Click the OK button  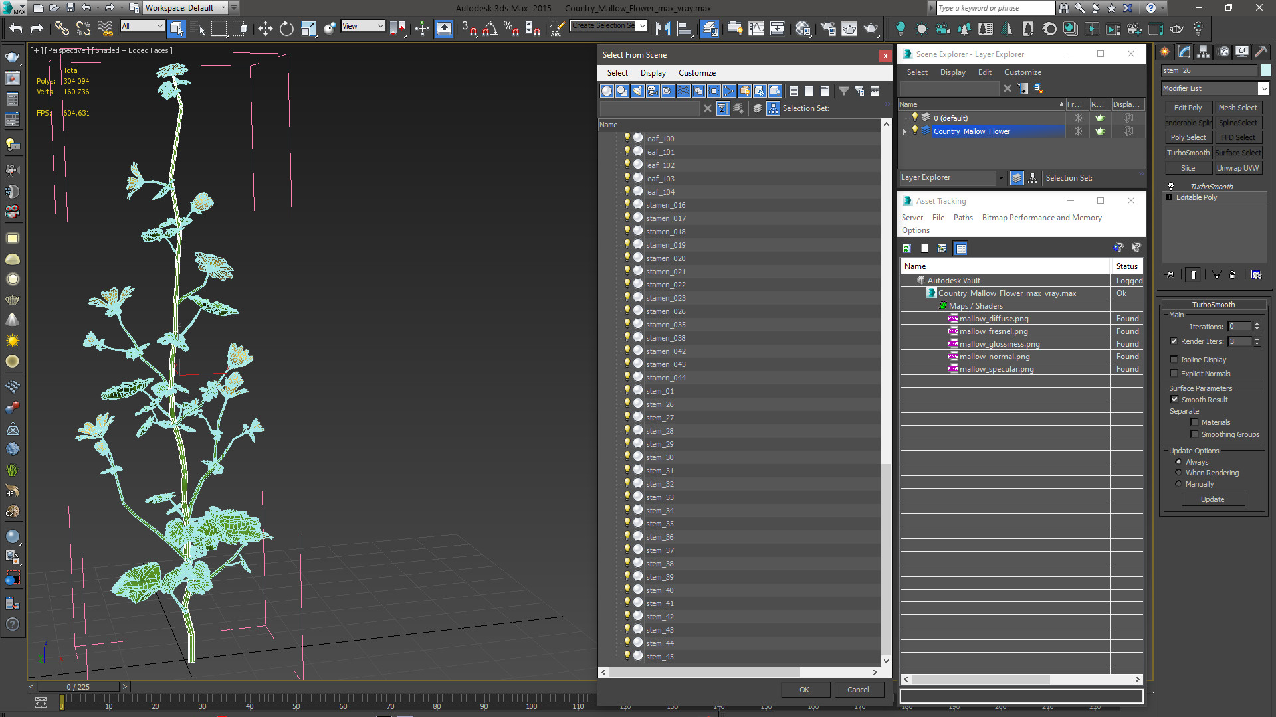pyautogui.click(x=804, y=690)
